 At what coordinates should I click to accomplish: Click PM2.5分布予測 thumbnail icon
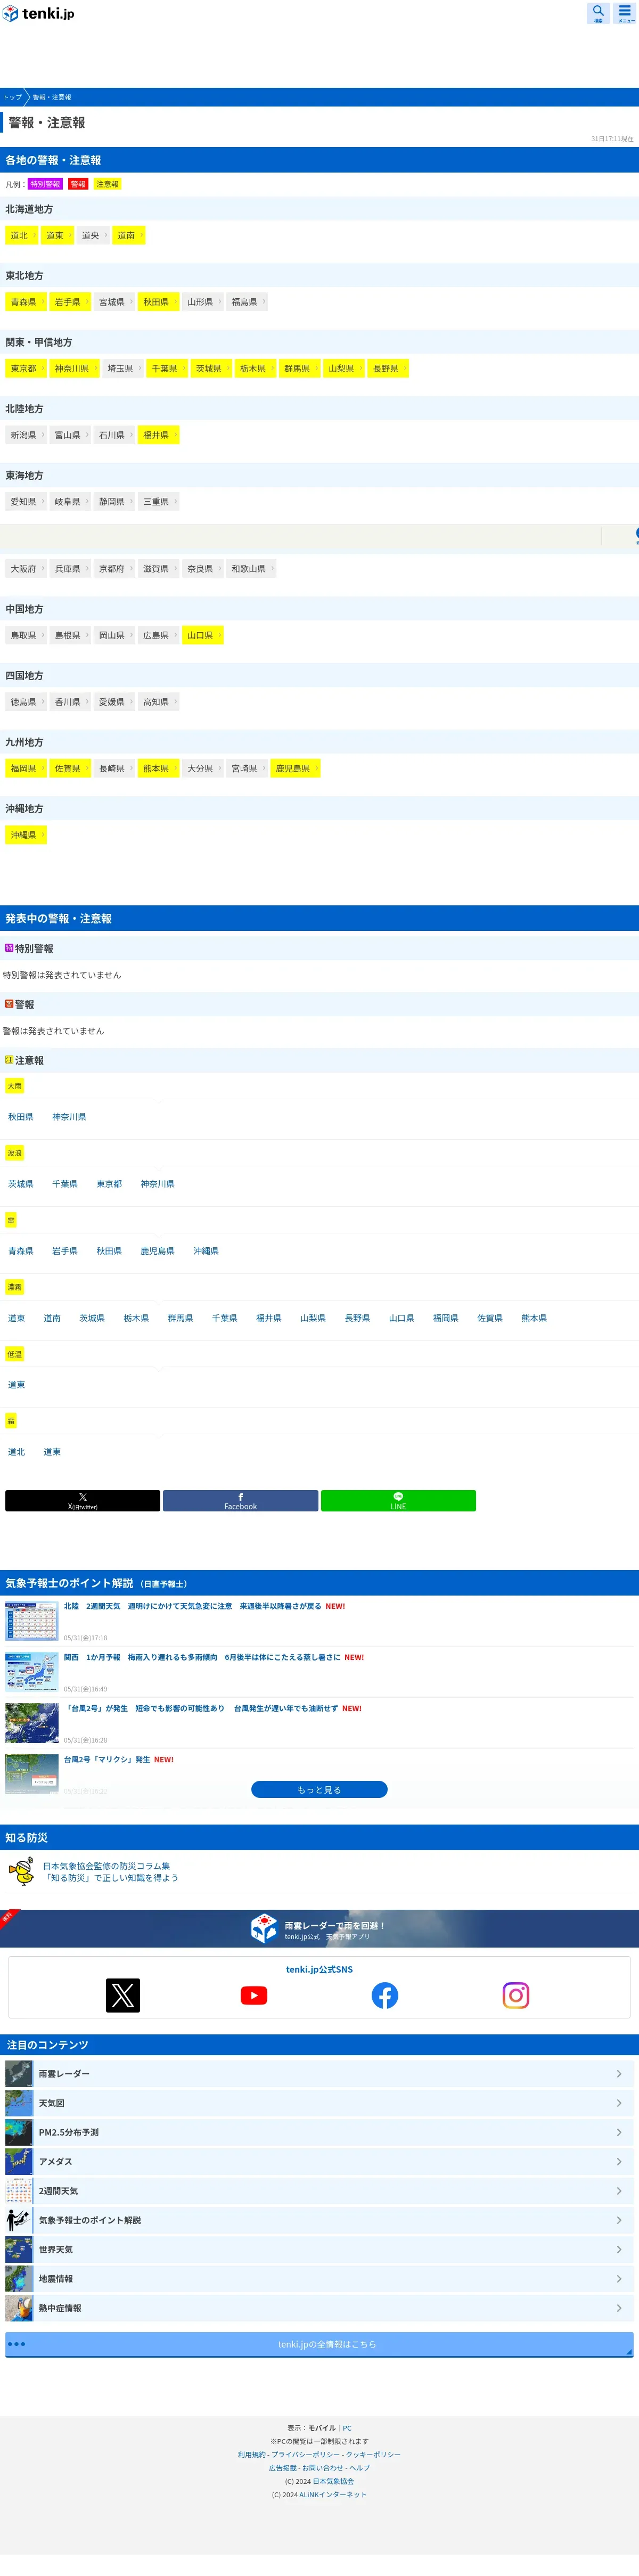click(x=19, y=2132)
